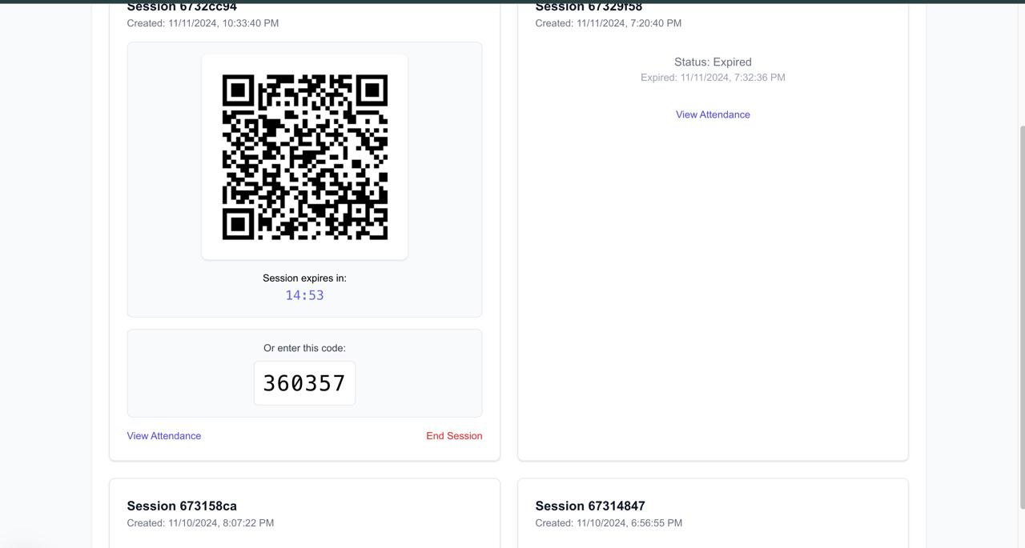Click the 14:53 countdown timer

[x=304, y=295]
